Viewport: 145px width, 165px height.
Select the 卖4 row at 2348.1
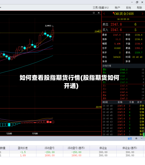[123, 73]
